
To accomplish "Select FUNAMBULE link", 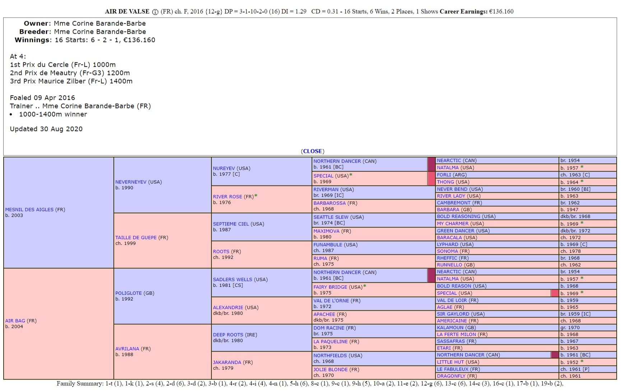I will (x=328, y=245).
